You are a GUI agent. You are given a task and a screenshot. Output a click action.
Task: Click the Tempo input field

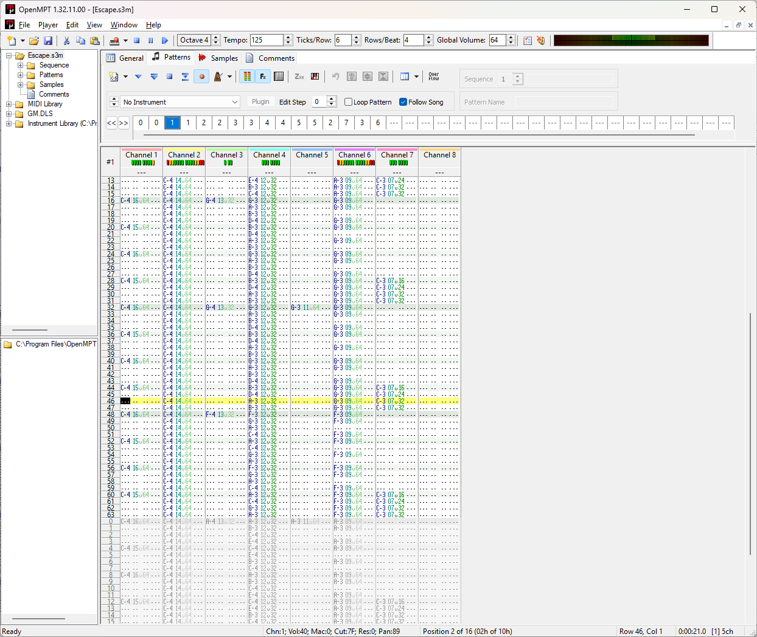(267, 40)
